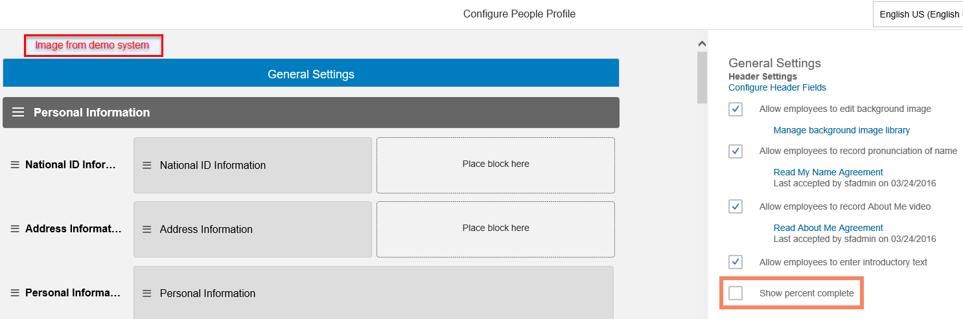Click drag handle inside National ID Information block
The height and width of the screenshot is (319, 963).
pos(147,166)
